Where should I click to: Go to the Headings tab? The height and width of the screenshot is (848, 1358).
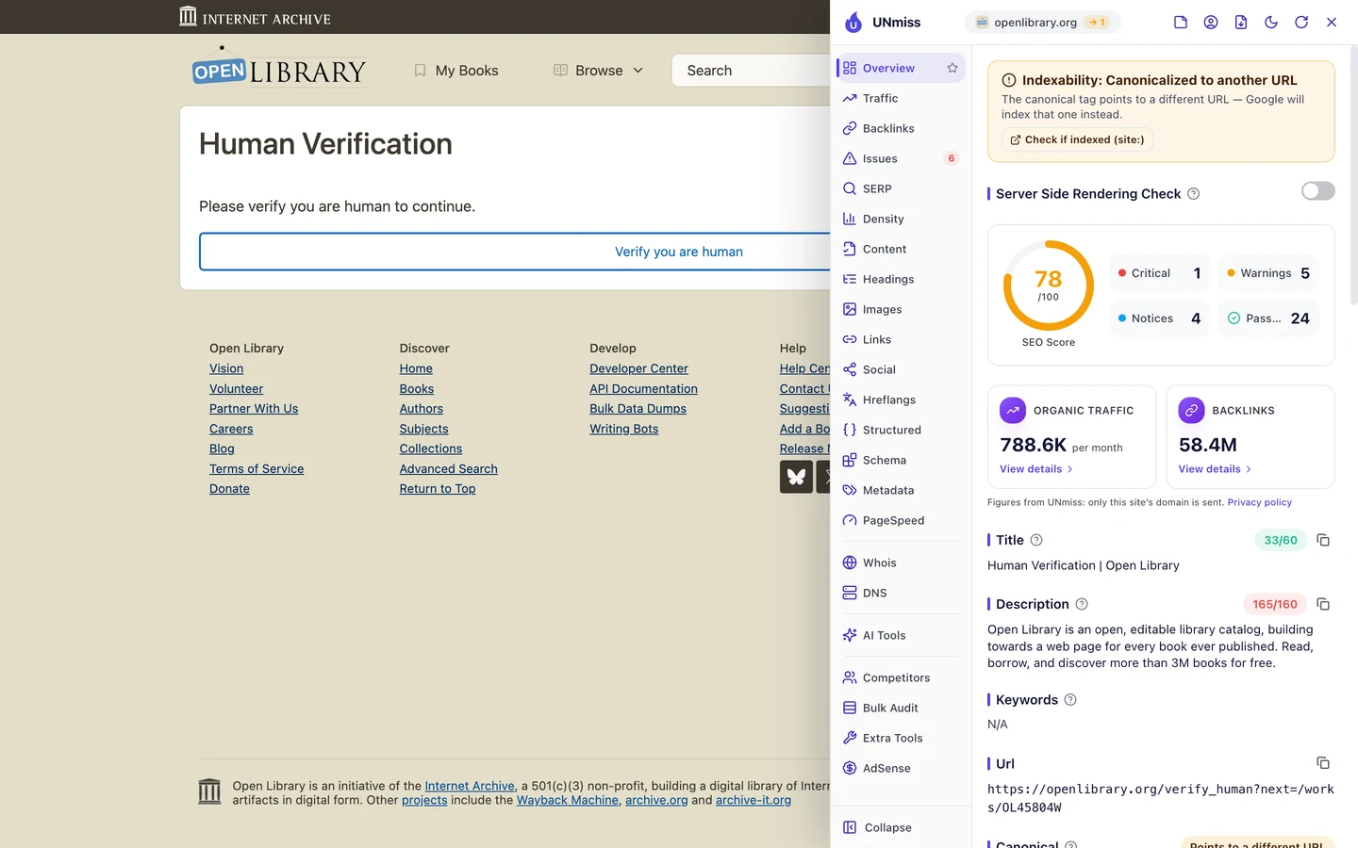pyautogui.click(x=901, y=279)
